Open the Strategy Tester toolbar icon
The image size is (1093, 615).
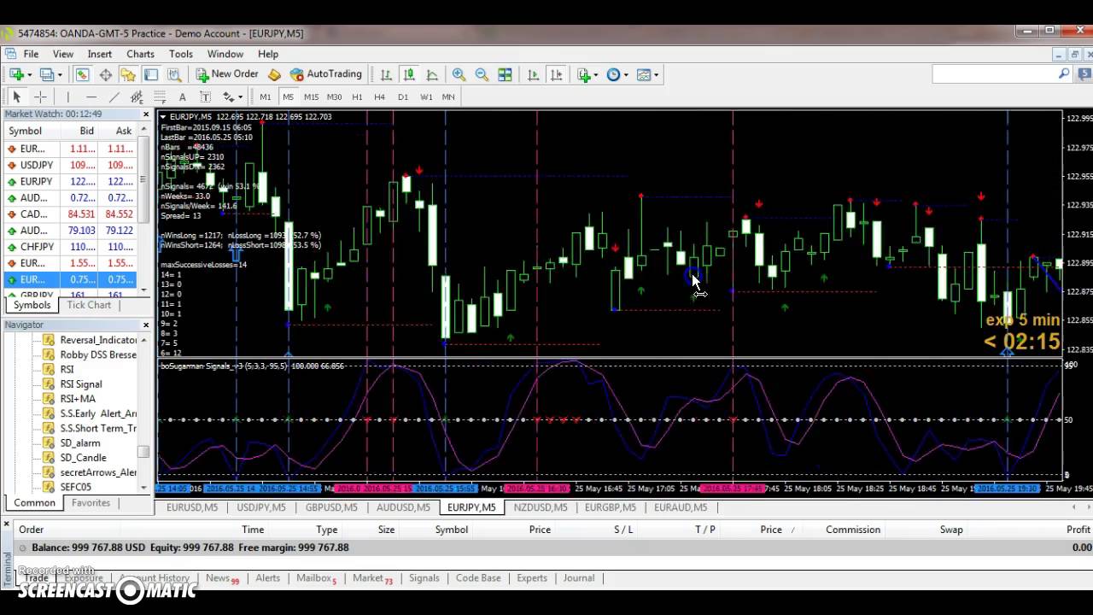(174, 74)
